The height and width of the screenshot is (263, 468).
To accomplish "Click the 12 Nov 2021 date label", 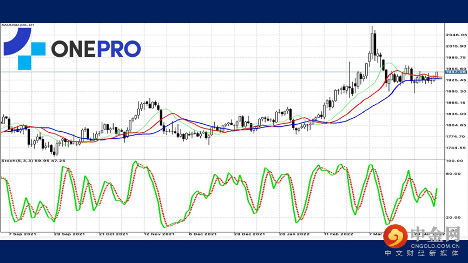I will click(x=159, y=234).
